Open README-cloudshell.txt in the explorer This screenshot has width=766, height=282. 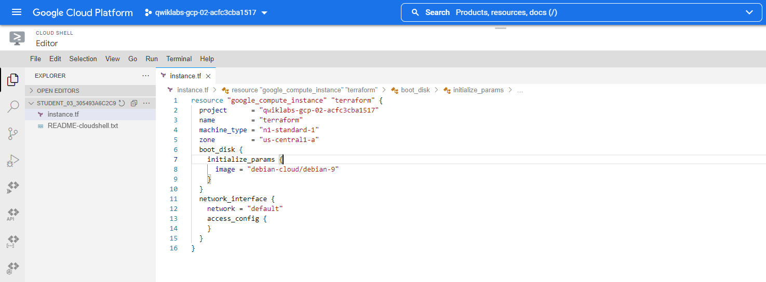pos(90,125)
